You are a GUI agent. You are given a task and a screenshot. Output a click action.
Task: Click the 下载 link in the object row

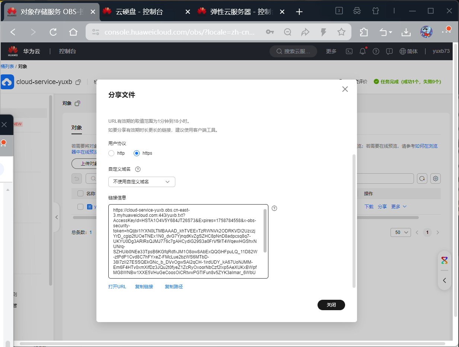369,207
